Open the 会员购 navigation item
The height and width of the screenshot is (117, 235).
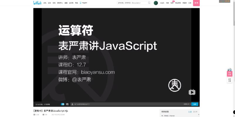click(71, 3)
